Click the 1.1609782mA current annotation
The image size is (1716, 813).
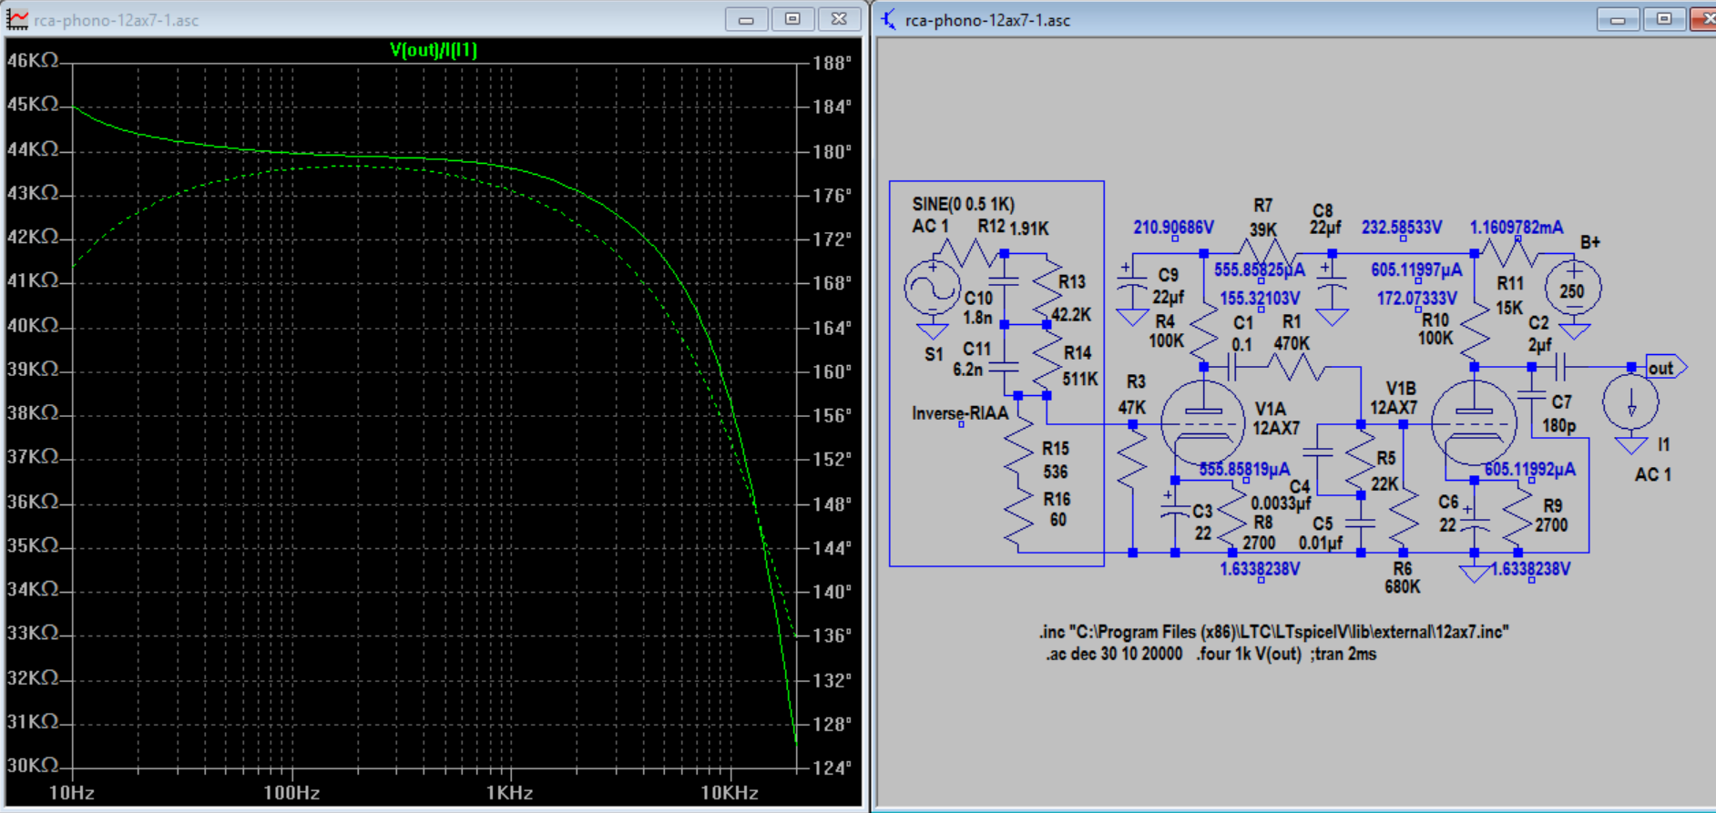1517,227
